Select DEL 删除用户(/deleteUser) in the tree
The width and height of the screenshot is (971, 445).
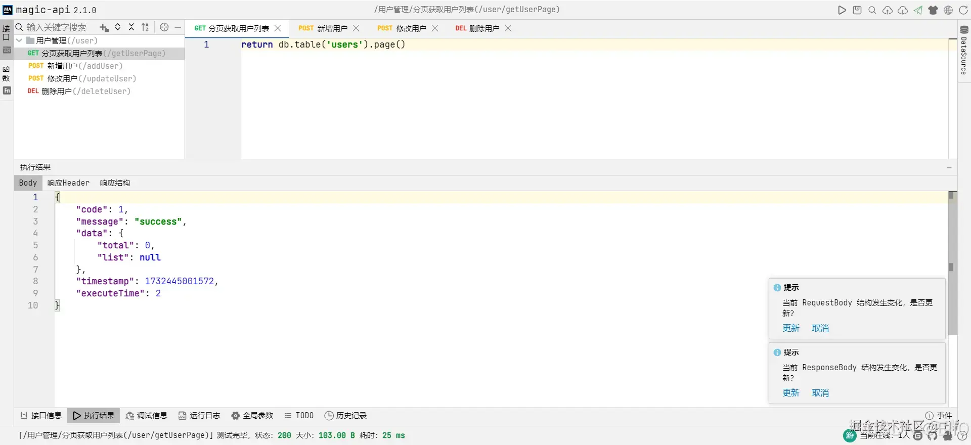[x=99, y=91]
